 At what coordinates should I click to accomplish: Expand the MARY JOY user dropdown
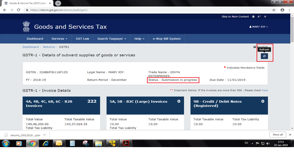click(259, 27)
